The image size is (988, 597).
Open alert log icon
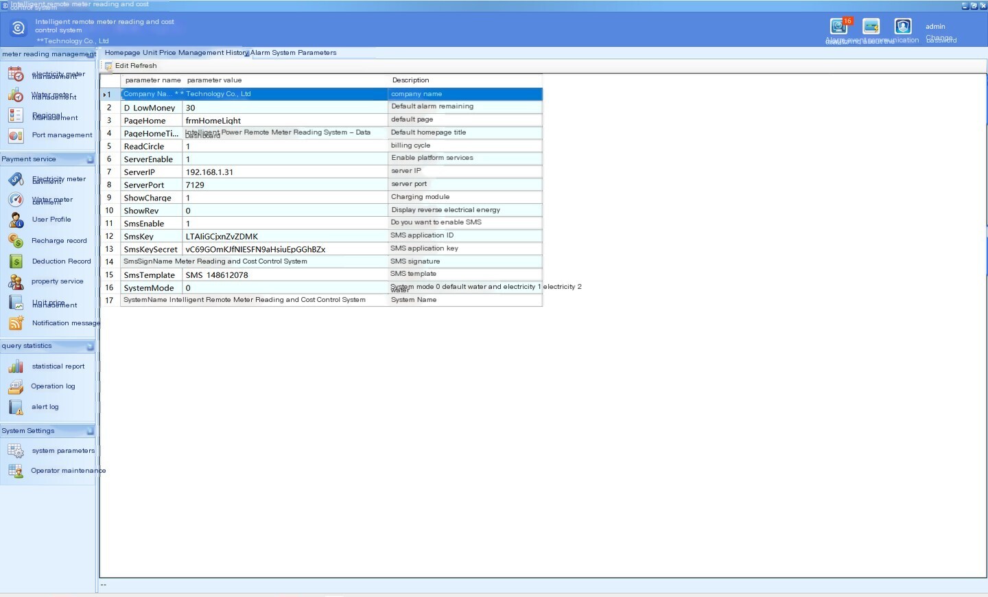coord(16,407)
